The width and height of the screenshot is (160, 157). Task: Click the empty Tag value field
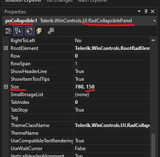112,118
